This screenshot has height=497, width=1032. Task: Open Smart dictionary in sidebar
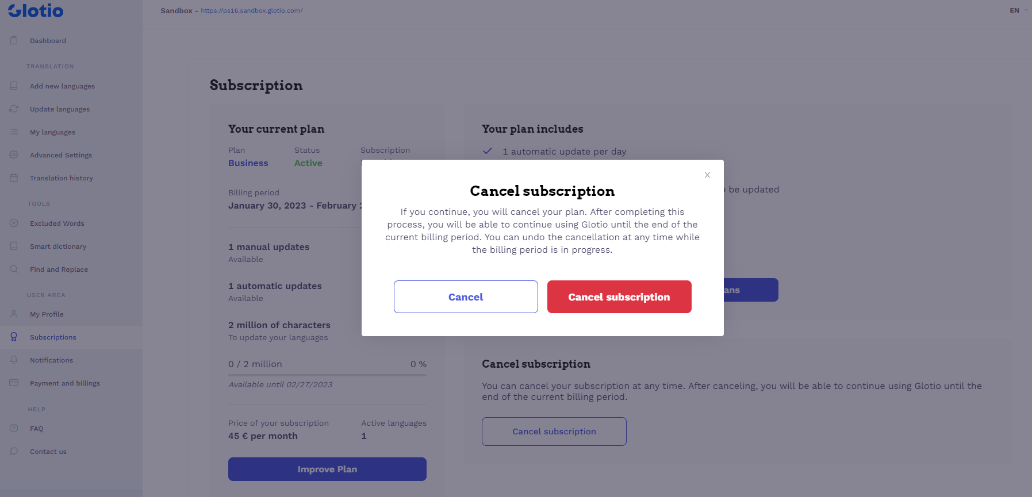tap(58, 246)
